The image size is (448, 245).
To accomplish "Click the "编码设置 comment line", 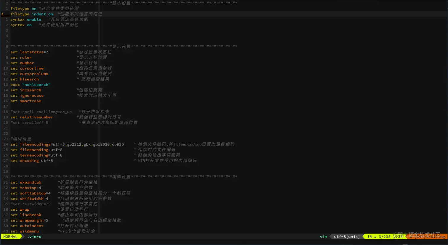I will pyautogui.click(x=21, y=139).
